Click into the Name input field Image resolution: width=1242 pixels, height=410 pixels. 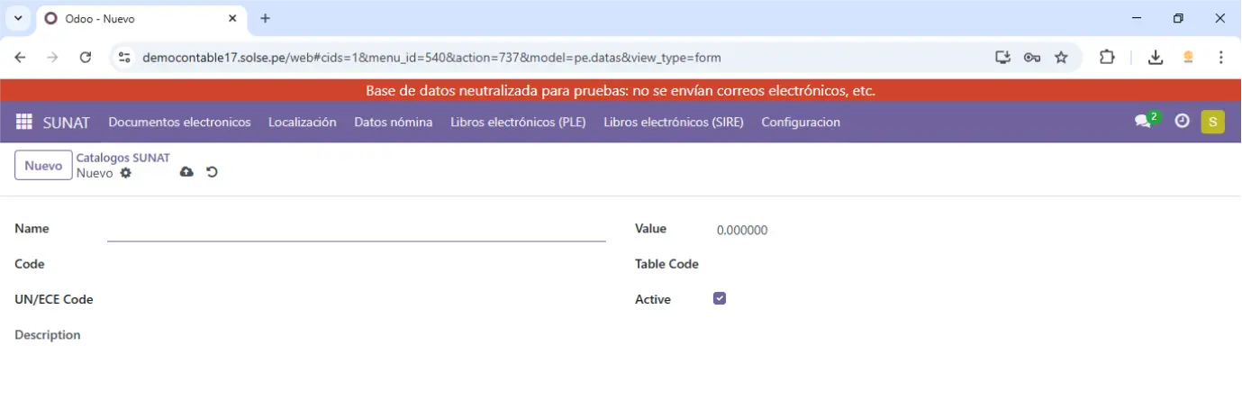[x=356, y=230]
